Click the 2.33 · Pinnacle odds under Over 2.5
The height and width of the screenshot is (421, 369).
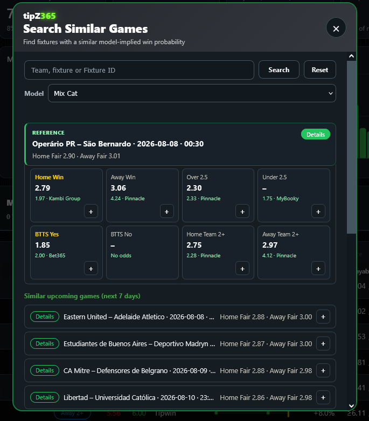(203, 199)
